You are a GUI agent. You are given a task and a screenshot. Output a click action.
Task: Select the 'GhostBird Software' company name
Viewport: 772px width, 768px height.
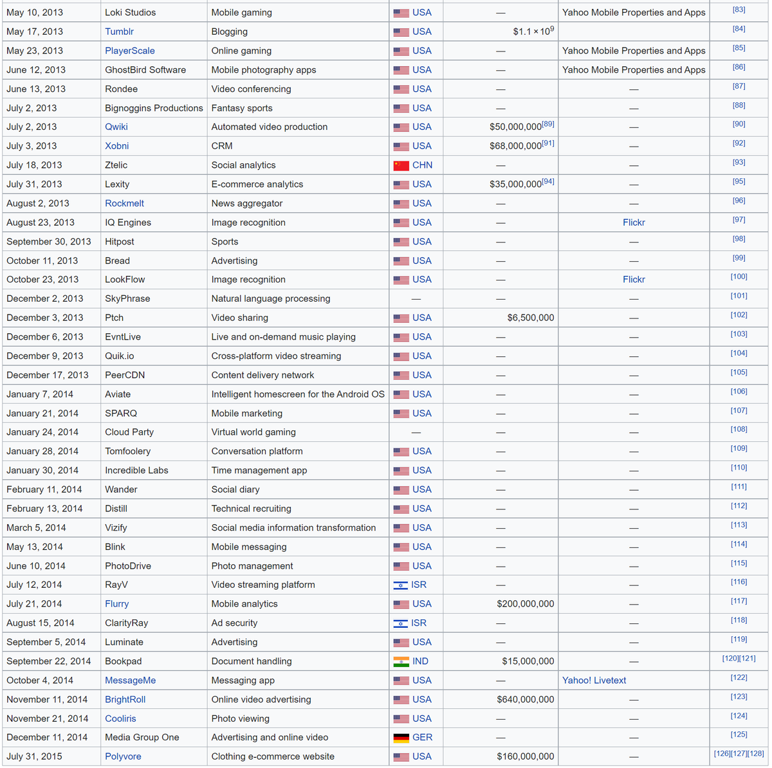pyautogui.click(x=145, y=70)
